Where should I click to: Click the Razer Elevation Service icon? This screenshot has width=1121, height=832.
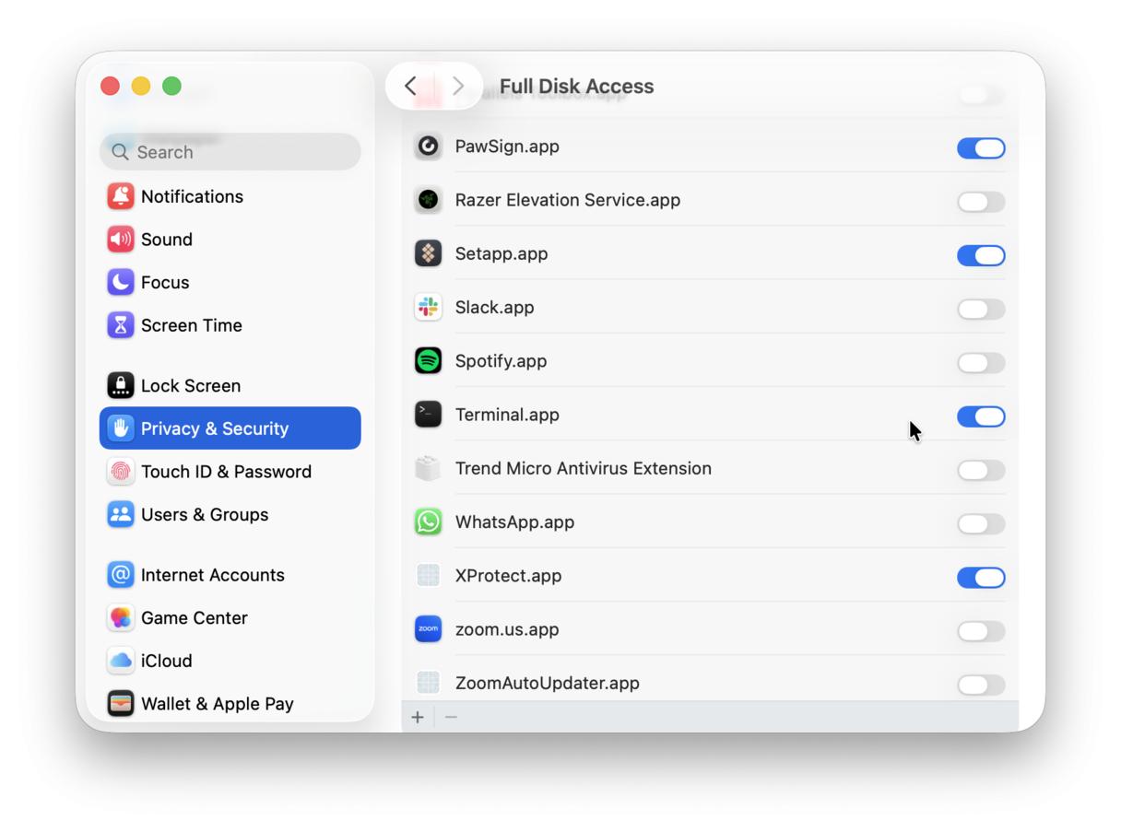428,200
